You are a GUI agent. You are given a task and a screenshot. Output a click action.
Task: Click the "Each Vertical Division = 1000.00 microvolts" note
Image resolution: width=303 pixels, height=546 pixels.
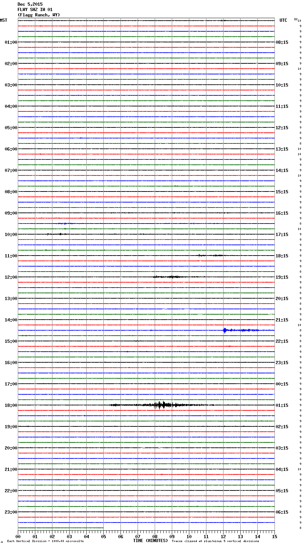(x=45, y=541)
